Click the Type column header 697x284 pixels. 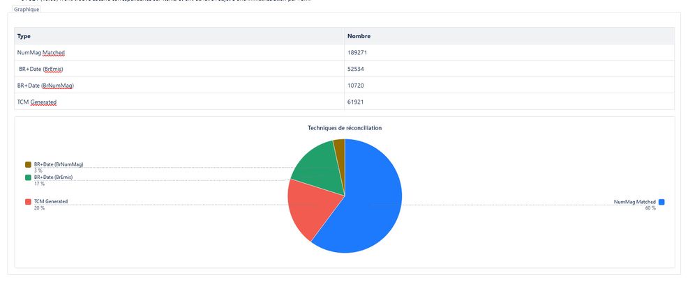[179, 36]
